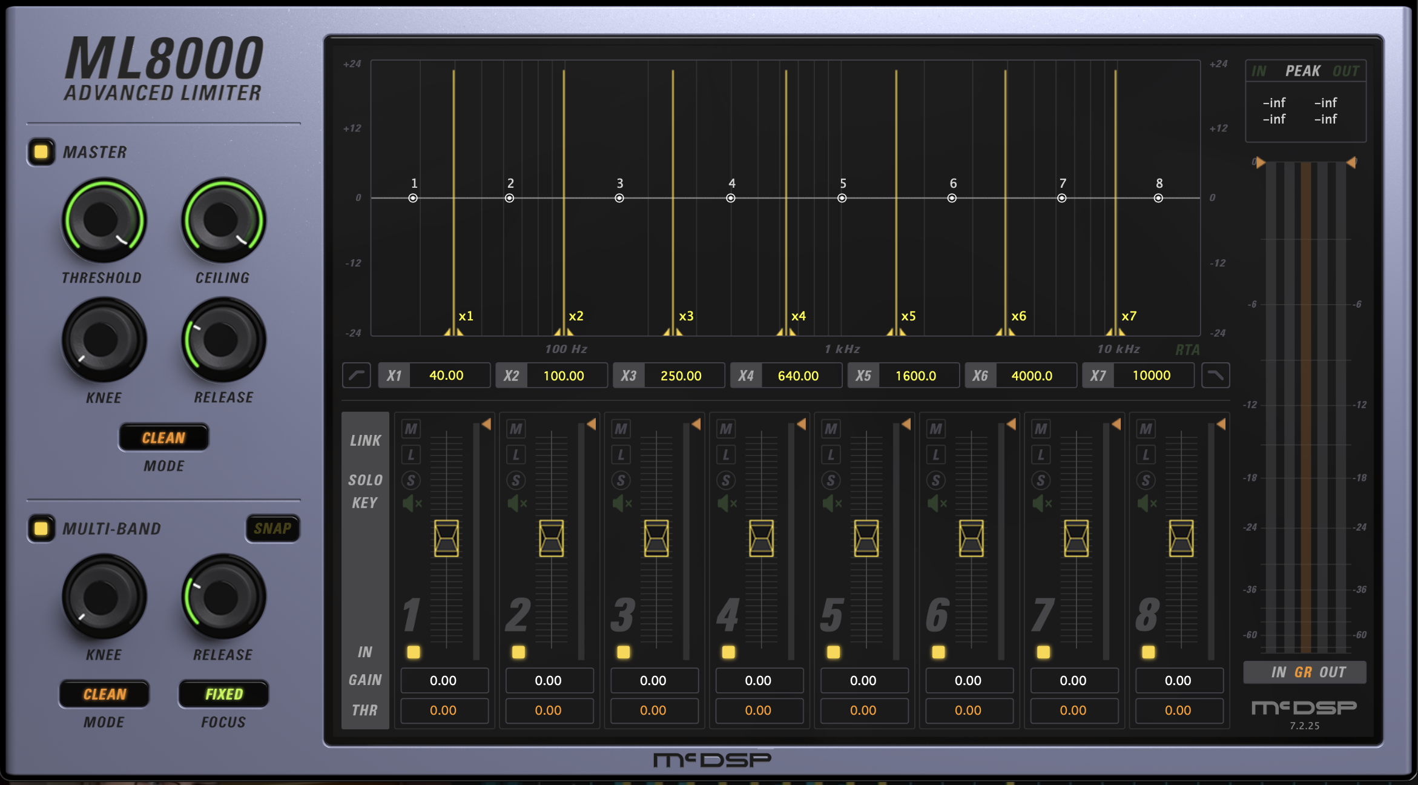Click the LINK label button
1418x785 pixels.
[366, 440]
